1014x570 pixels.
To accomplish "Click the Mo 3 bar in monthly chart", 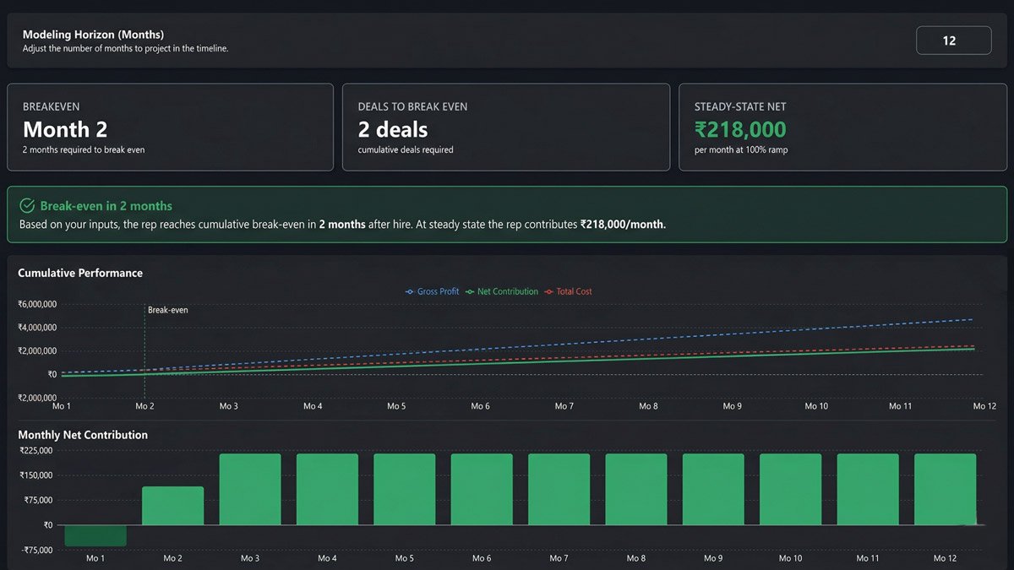I will pos(250,490).
